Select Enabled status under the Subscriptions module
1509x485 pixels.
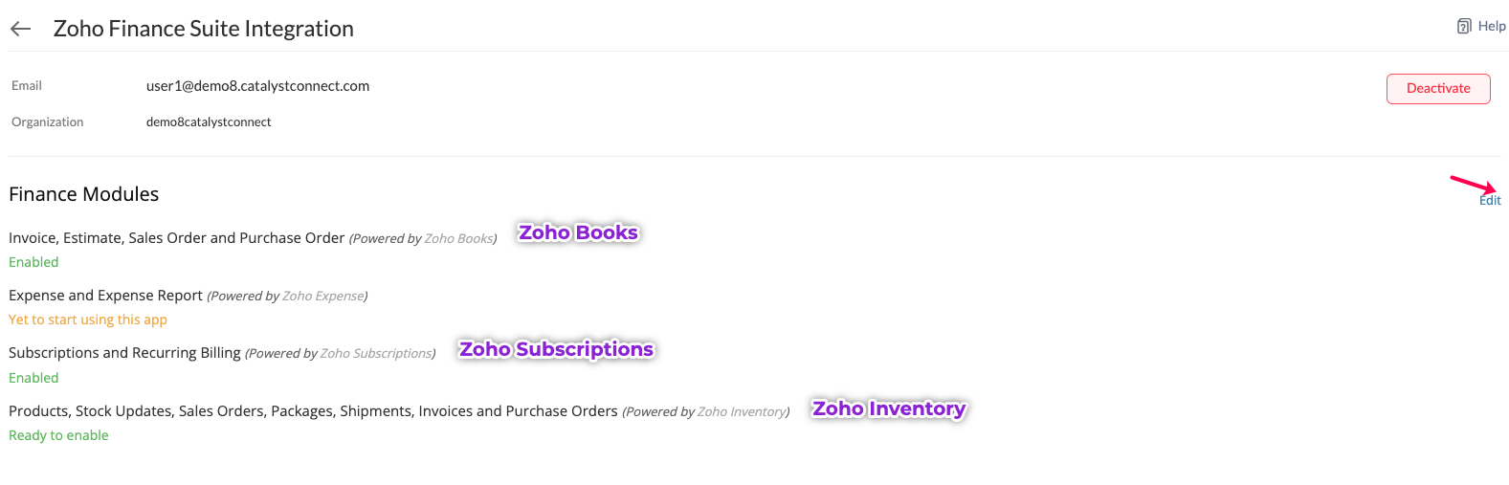click(x=33, y=378)
